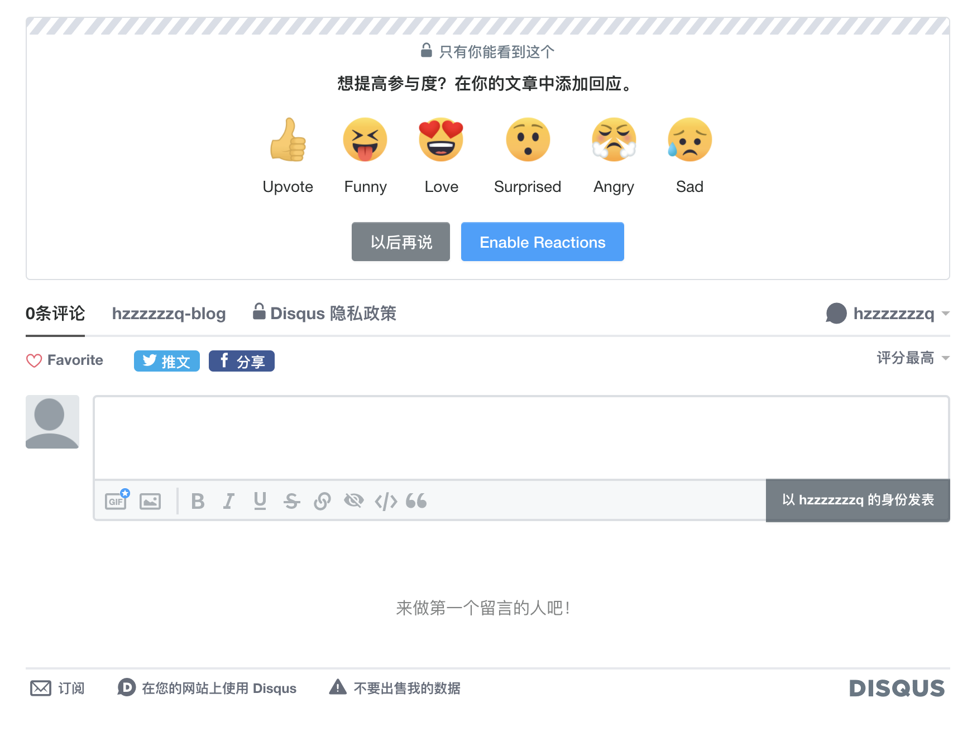Click the gray user avatar thumbnail
Screen dimensions: 977x732
click(x=52, y=422)
